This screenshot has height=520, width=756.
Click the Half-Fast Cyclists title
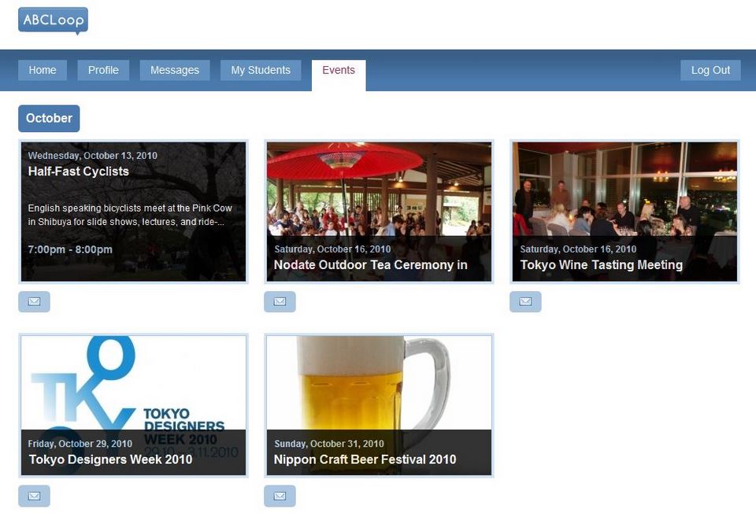coord(79,171)
